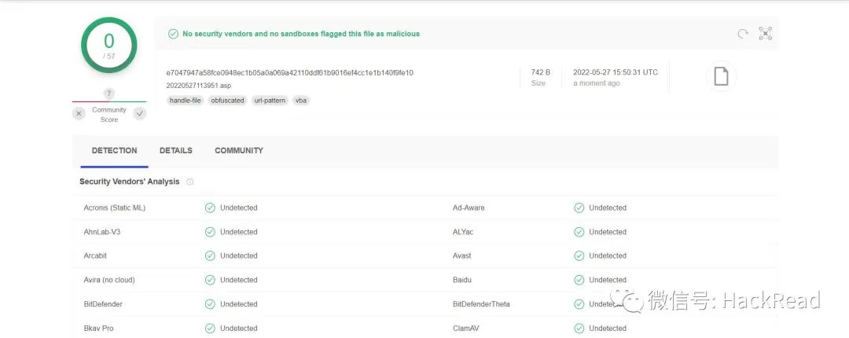The image size is (849, 338).
Task: Click the community score red-green bar
Action: [109, 101]
